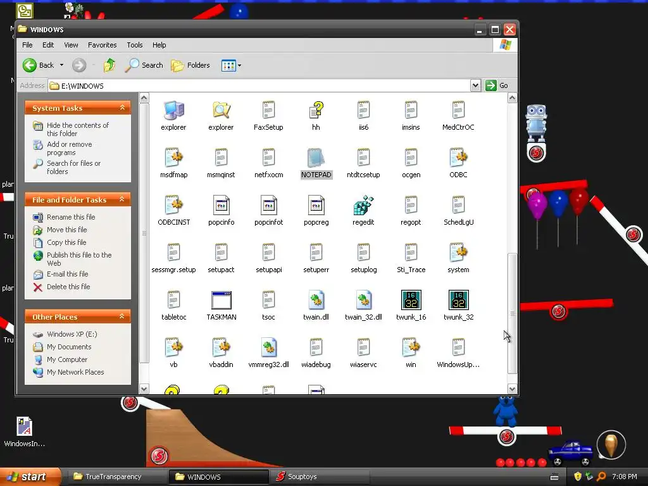Image resolution: width=648 pixels, height=486 pixels.
Task: Open the Back history dropdown arrow
Action: (x=61, y=65)
